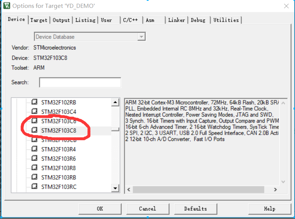Click the Cancel button
Image resolution: width=295 pixels, height=219 pixels.
(148, 209)
